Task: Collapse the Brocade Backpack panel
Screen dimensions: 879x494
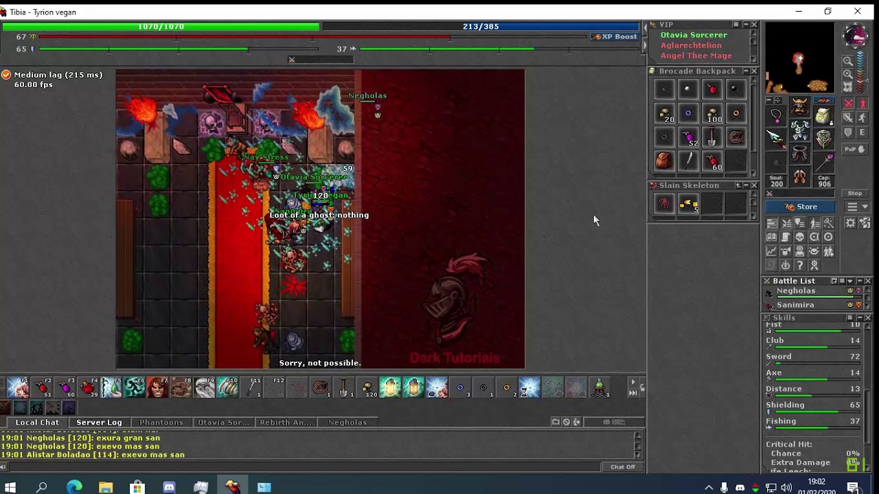Action: coord(746,71)
